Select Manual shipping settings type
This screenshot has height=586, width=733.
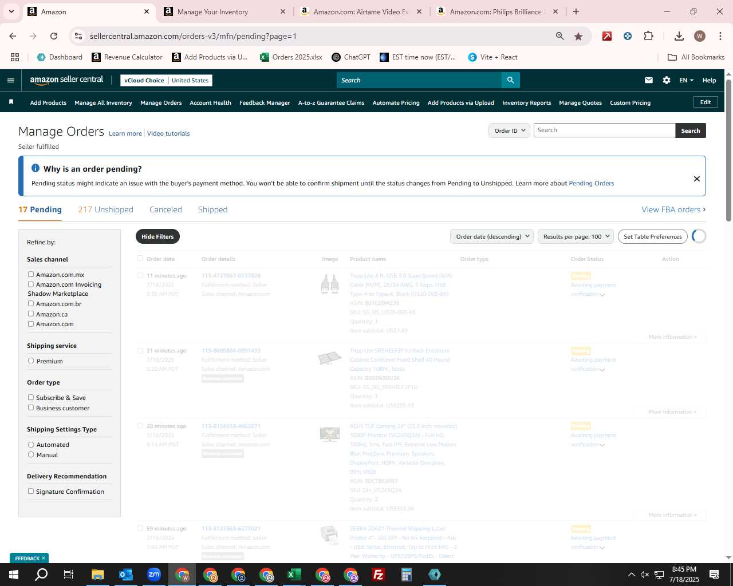[x=31, y=454]
